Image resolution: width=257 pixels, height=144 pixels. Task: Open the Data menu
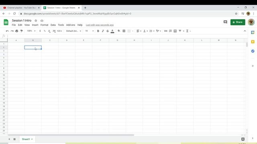pyautogui.click(x=53, y=25)
